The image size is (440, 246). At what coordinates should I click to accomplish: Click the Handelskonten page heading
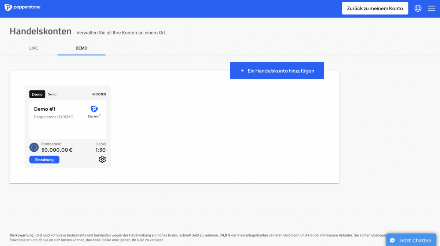tap(41, 31)
